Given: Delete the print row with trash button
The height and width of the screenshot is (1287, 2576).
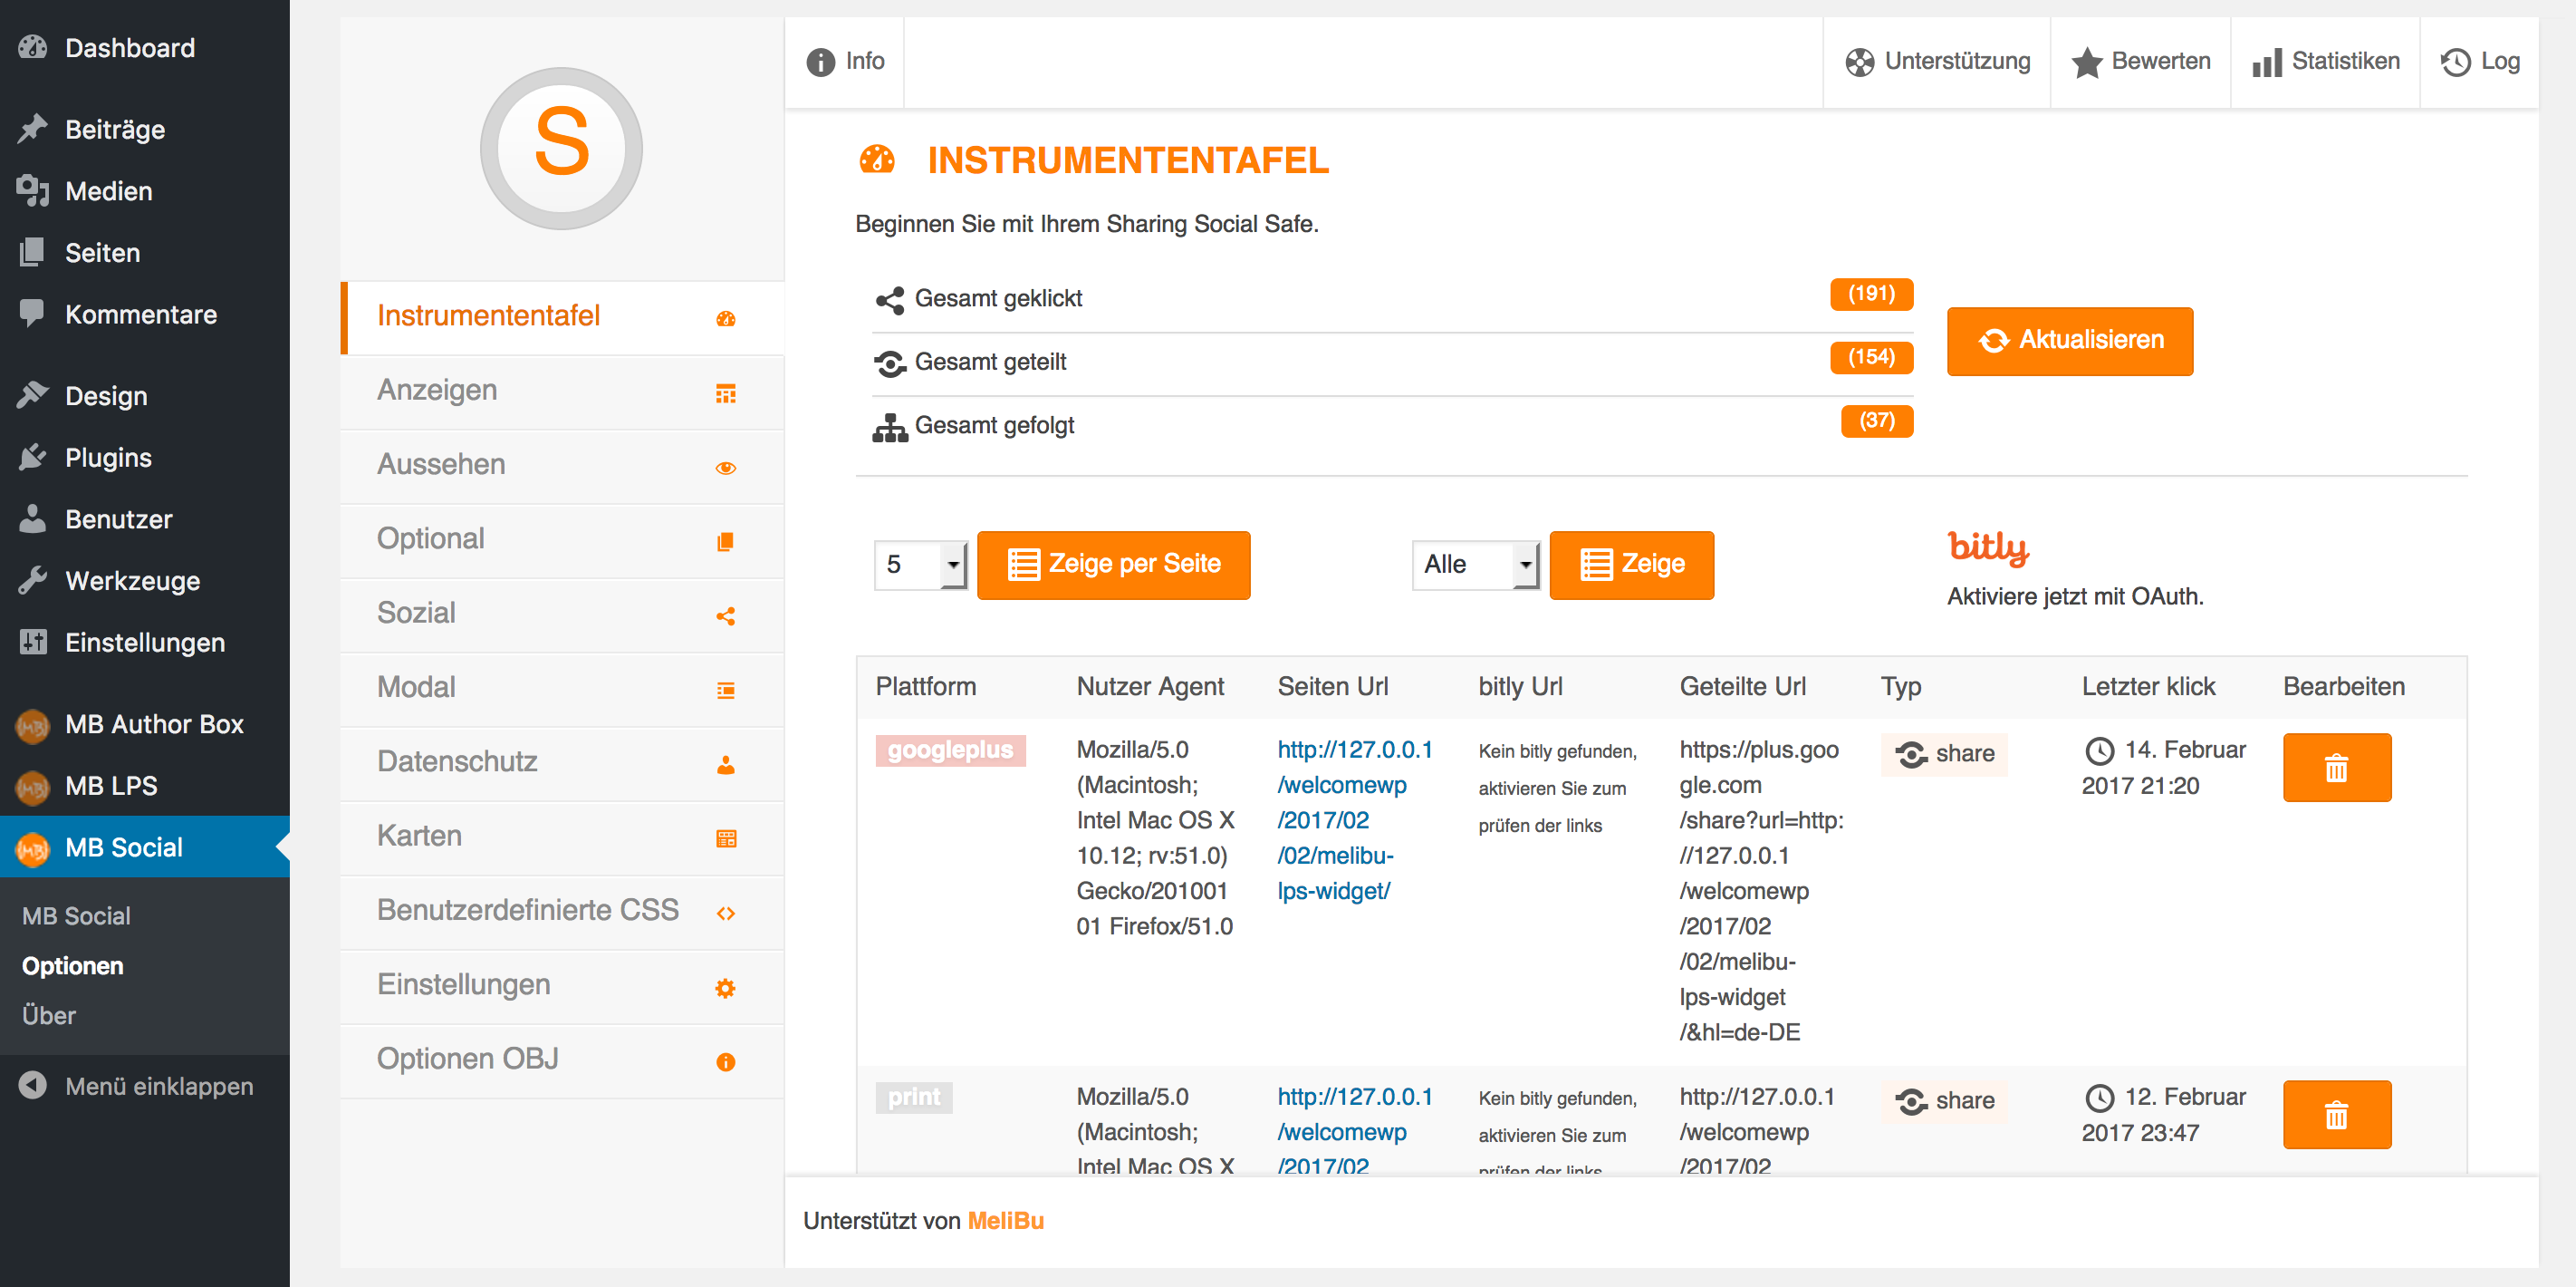Looking at the screenshot, I should 2337,1114.
